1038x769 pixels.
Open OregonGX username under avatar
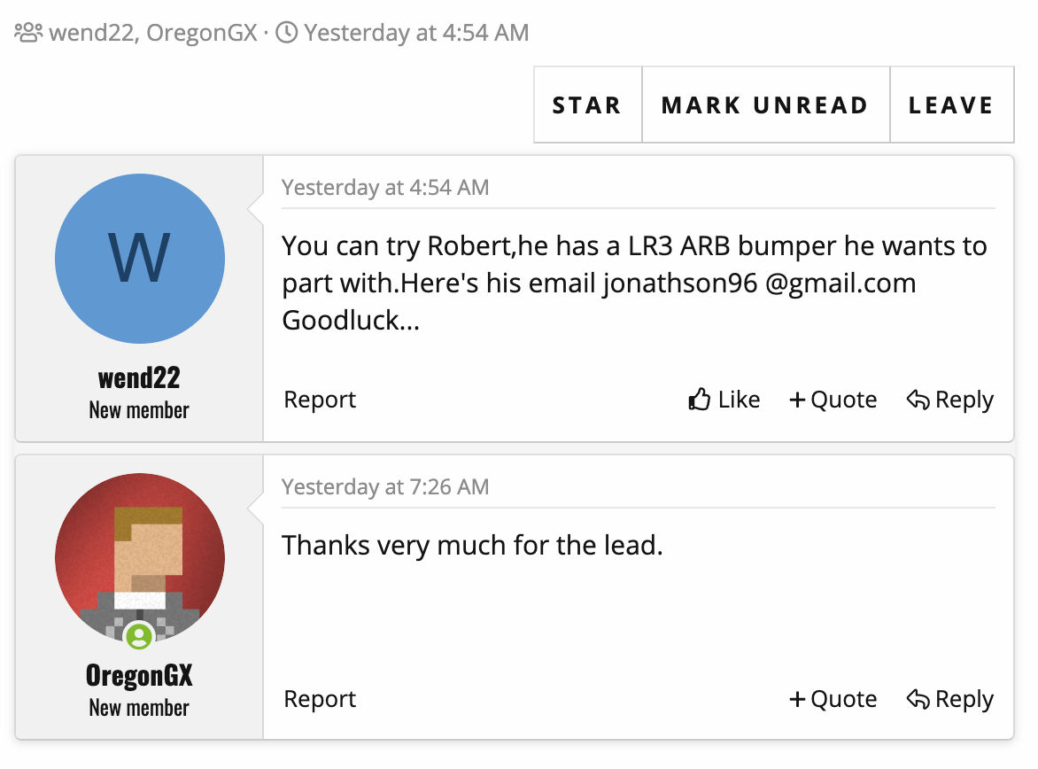tap(139, 676)
